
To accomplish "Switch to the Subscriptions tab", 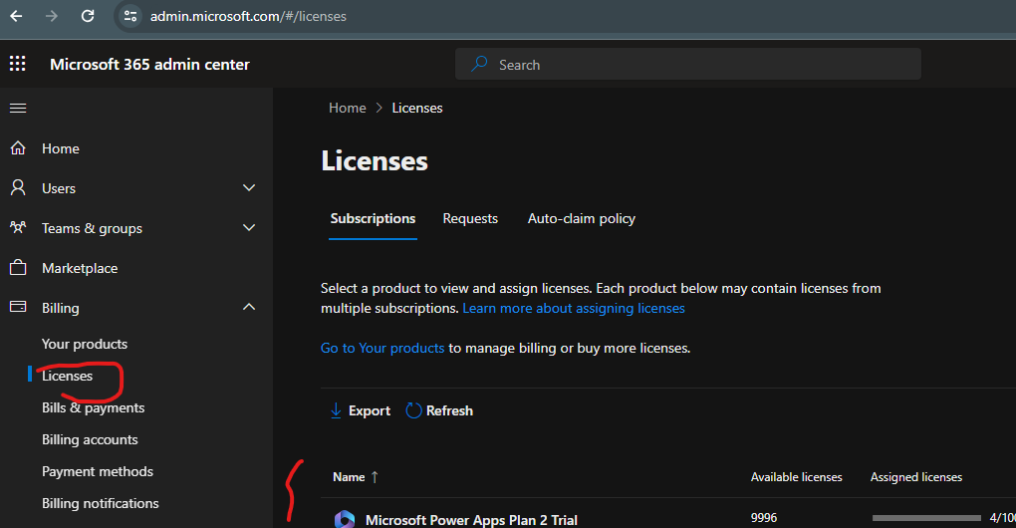I will [373, 219].
